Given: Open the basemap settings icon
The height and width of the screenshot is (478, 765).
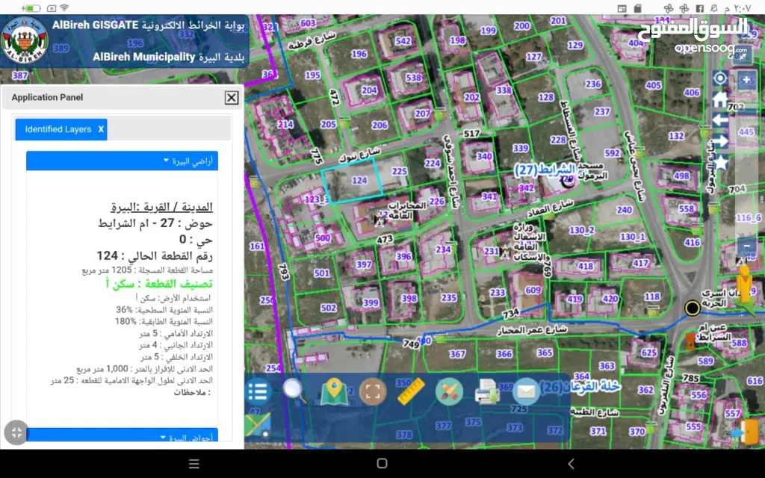Looking at the screenshot, I should 256,426.
